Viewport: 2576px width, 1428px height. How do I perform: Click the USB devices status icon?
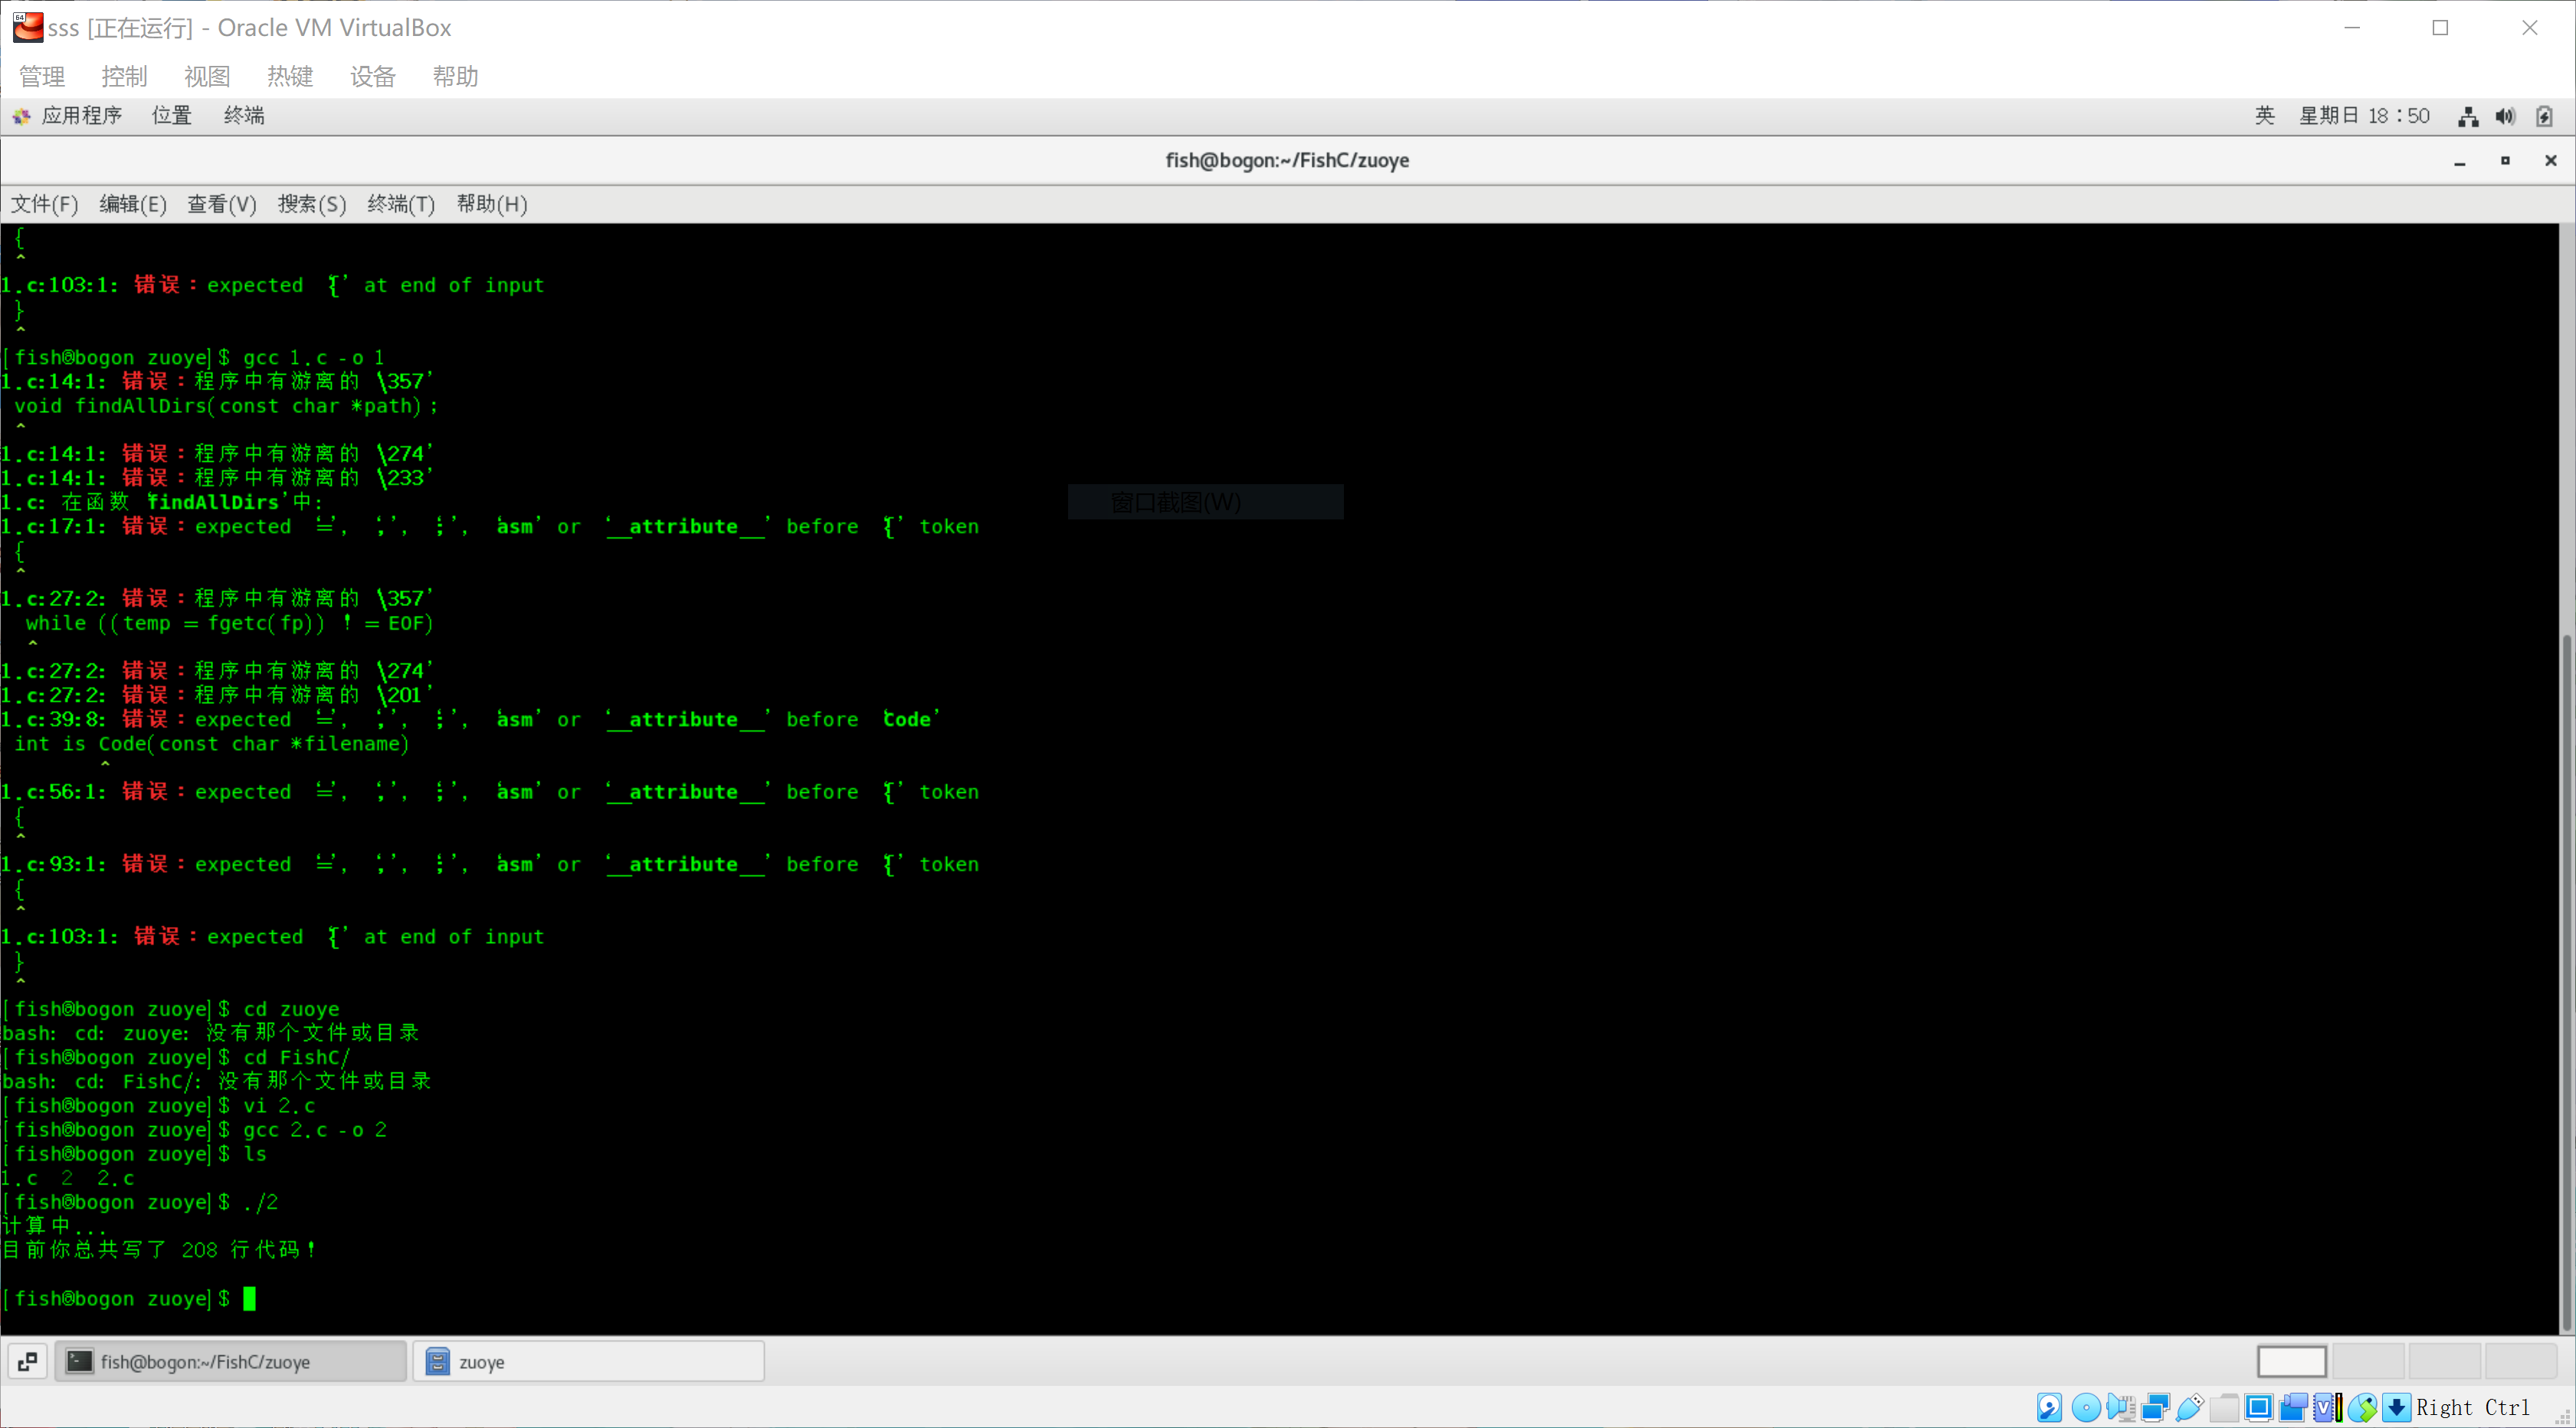coord(2189,1407)
